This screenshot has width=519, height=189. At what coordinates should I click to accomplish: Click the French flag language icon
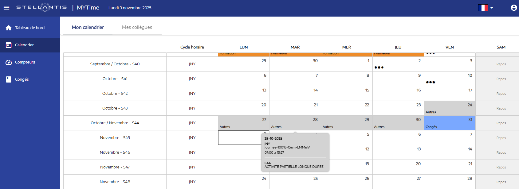click(483, 8)
